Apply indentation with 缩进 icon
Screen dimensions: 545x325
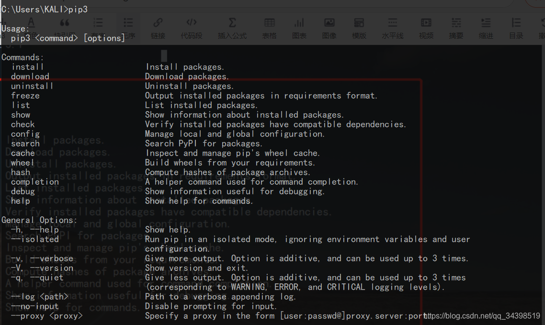click(486, 23)
